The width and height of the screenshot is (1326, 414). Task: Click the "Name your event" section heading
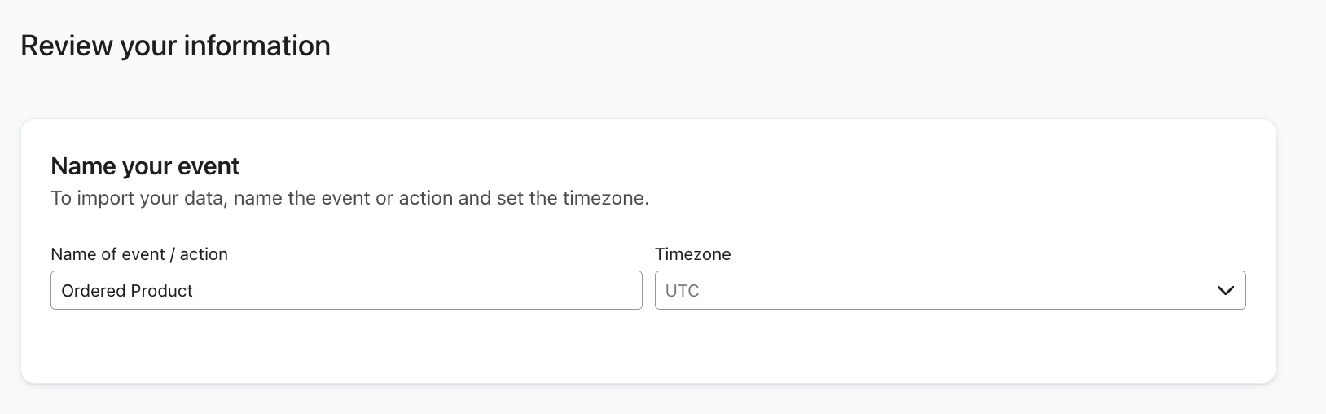[x=145, y=166]
